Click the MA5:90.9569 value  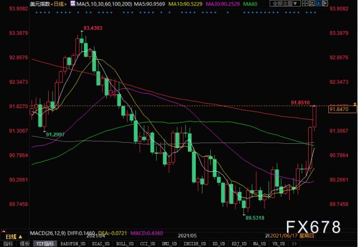point(149,4)
